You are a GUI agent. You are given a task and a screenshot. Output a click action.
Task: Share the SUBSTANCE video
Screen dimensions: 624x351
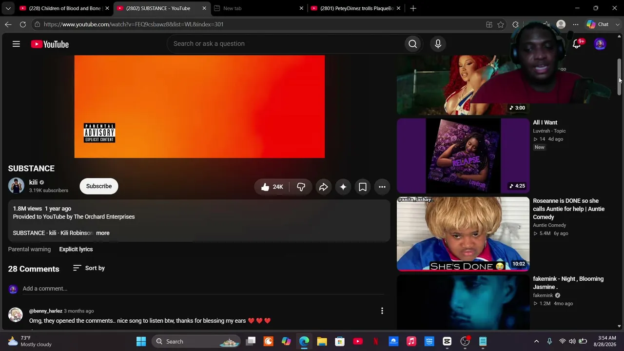pyautogui.click(x=323, y=187)
